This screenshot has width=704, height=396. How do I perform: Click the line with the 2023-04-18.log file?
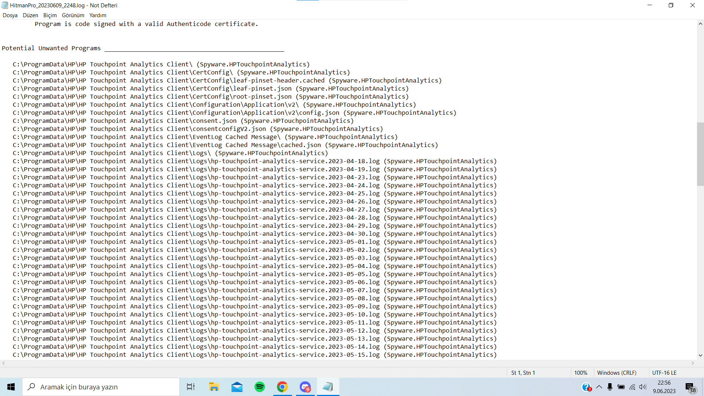tap(255, 161)
